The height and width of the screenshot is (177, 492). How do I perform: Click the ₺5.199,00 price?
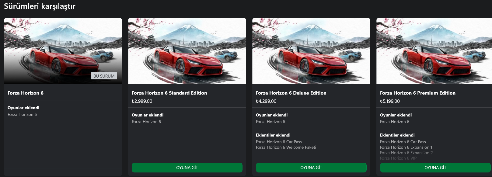tap(390, 101)
